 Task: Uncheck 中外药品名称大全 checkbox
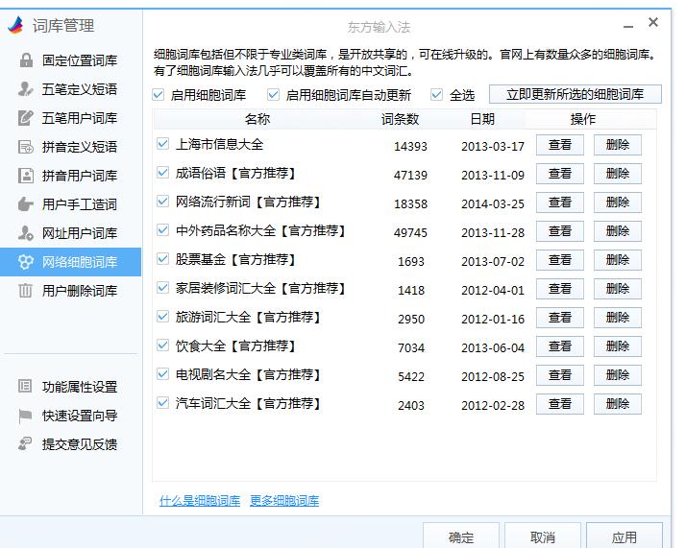point(162,230)
